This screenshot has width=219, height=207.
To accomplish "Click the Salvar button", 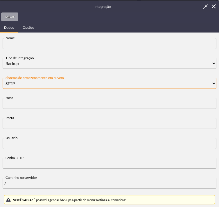I will tap(10, 17).
